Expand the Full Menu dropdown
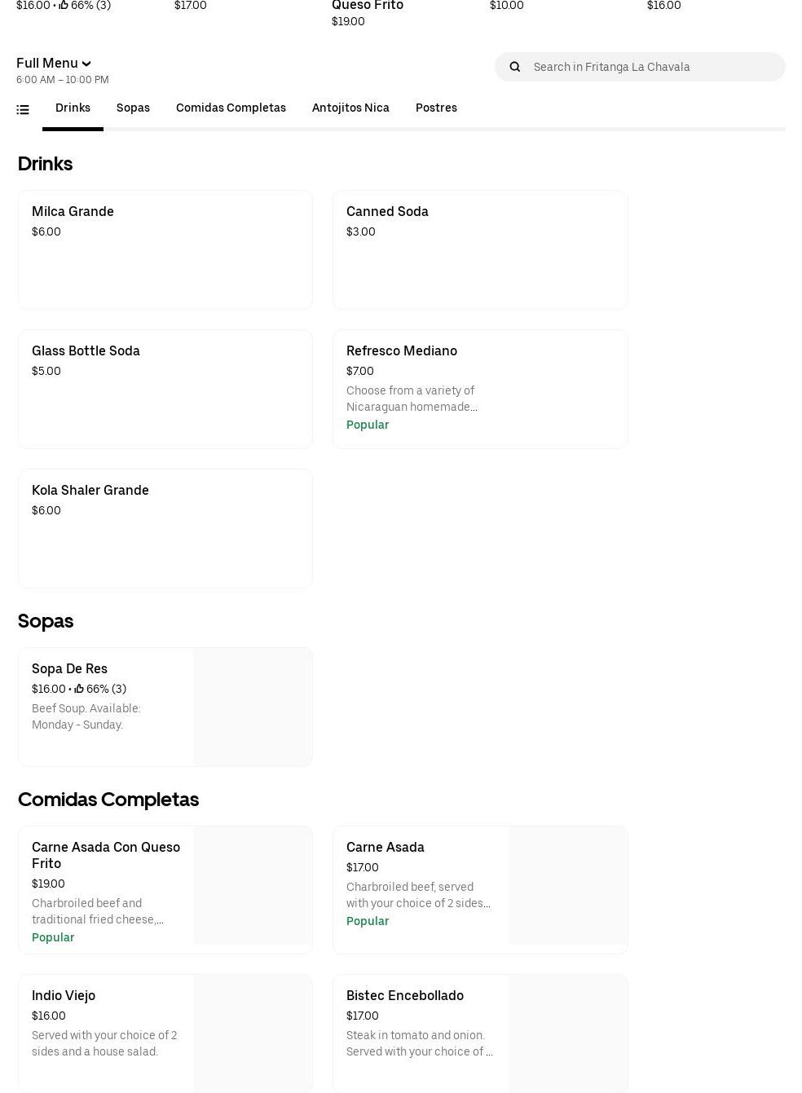 [54, 64]
